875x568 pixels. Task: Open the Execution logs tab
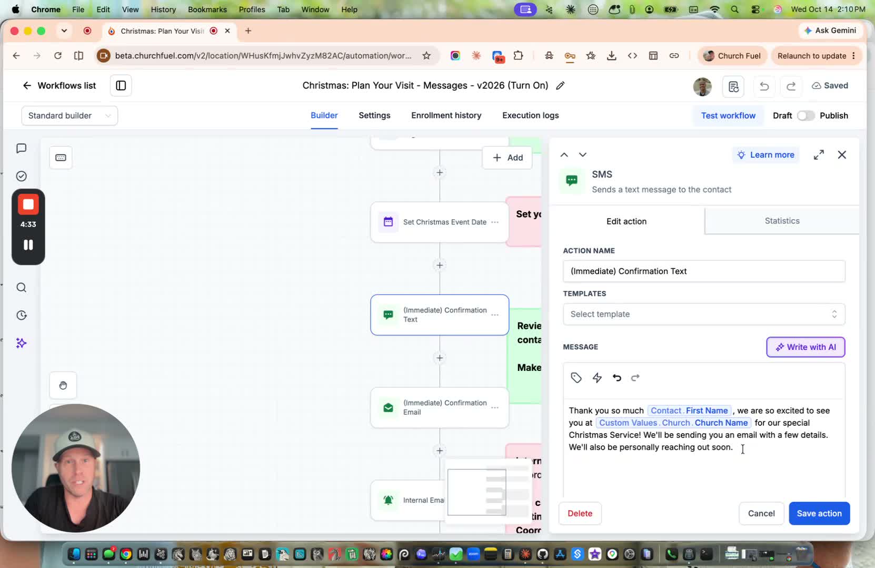[x=530, y=115]
